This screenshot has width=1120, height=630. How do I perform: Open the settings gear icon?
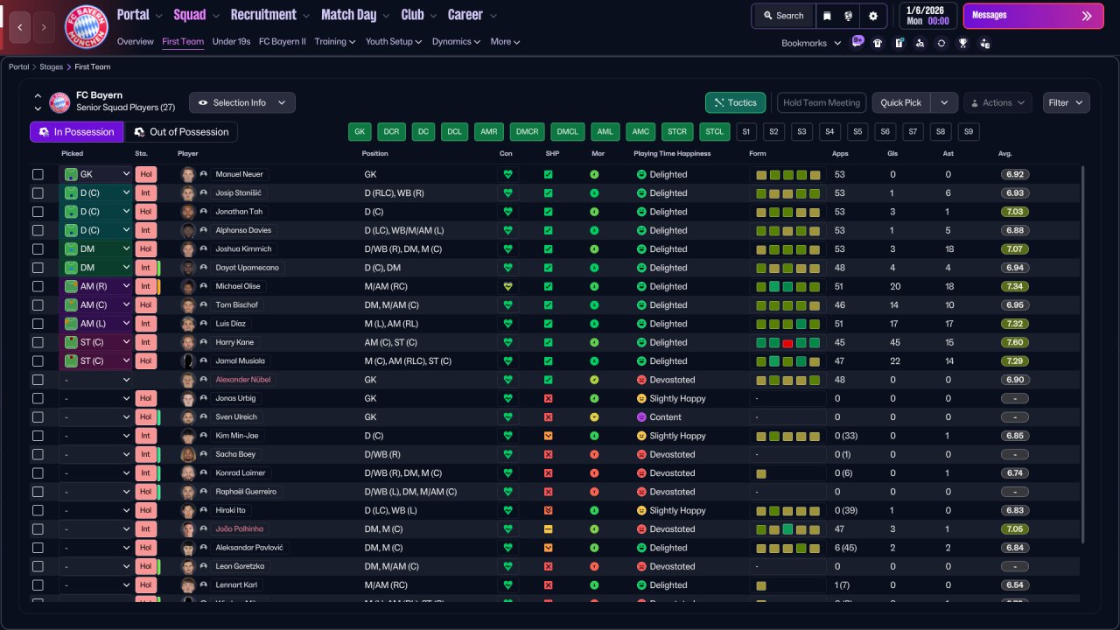[872, 16]
